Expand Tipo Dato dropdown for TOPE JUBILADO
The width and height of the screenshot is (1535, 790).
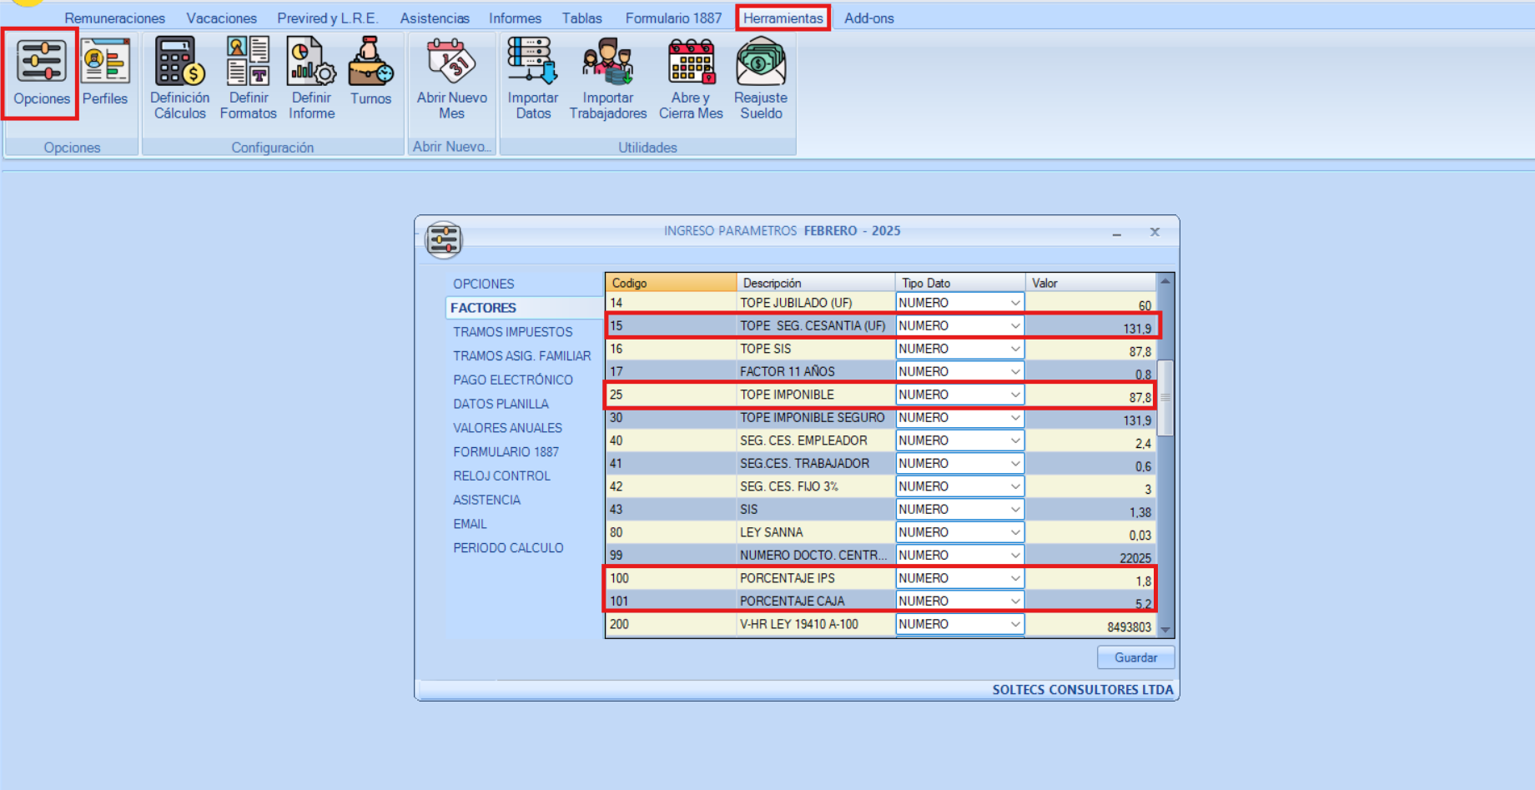click(x=1014, y=303)
